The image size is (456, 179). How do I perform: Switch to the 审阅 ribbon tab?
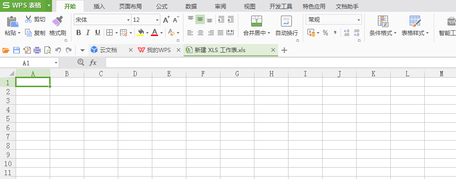click(x=220, y=7)
